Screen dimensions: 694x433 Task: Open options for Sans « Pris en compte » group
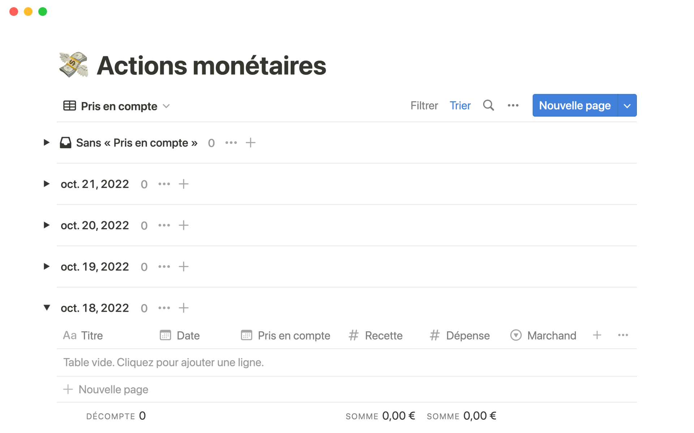(231, 143)
